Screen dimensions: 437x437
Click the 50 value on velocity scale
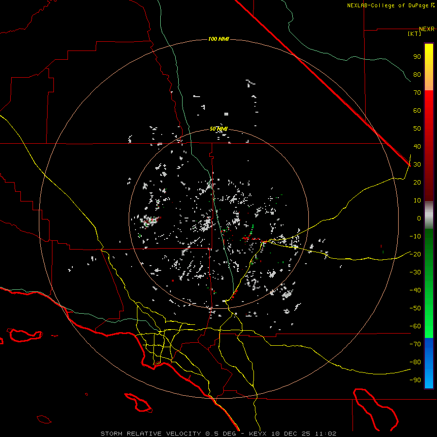pyautogui.click(x=417, y=129)
